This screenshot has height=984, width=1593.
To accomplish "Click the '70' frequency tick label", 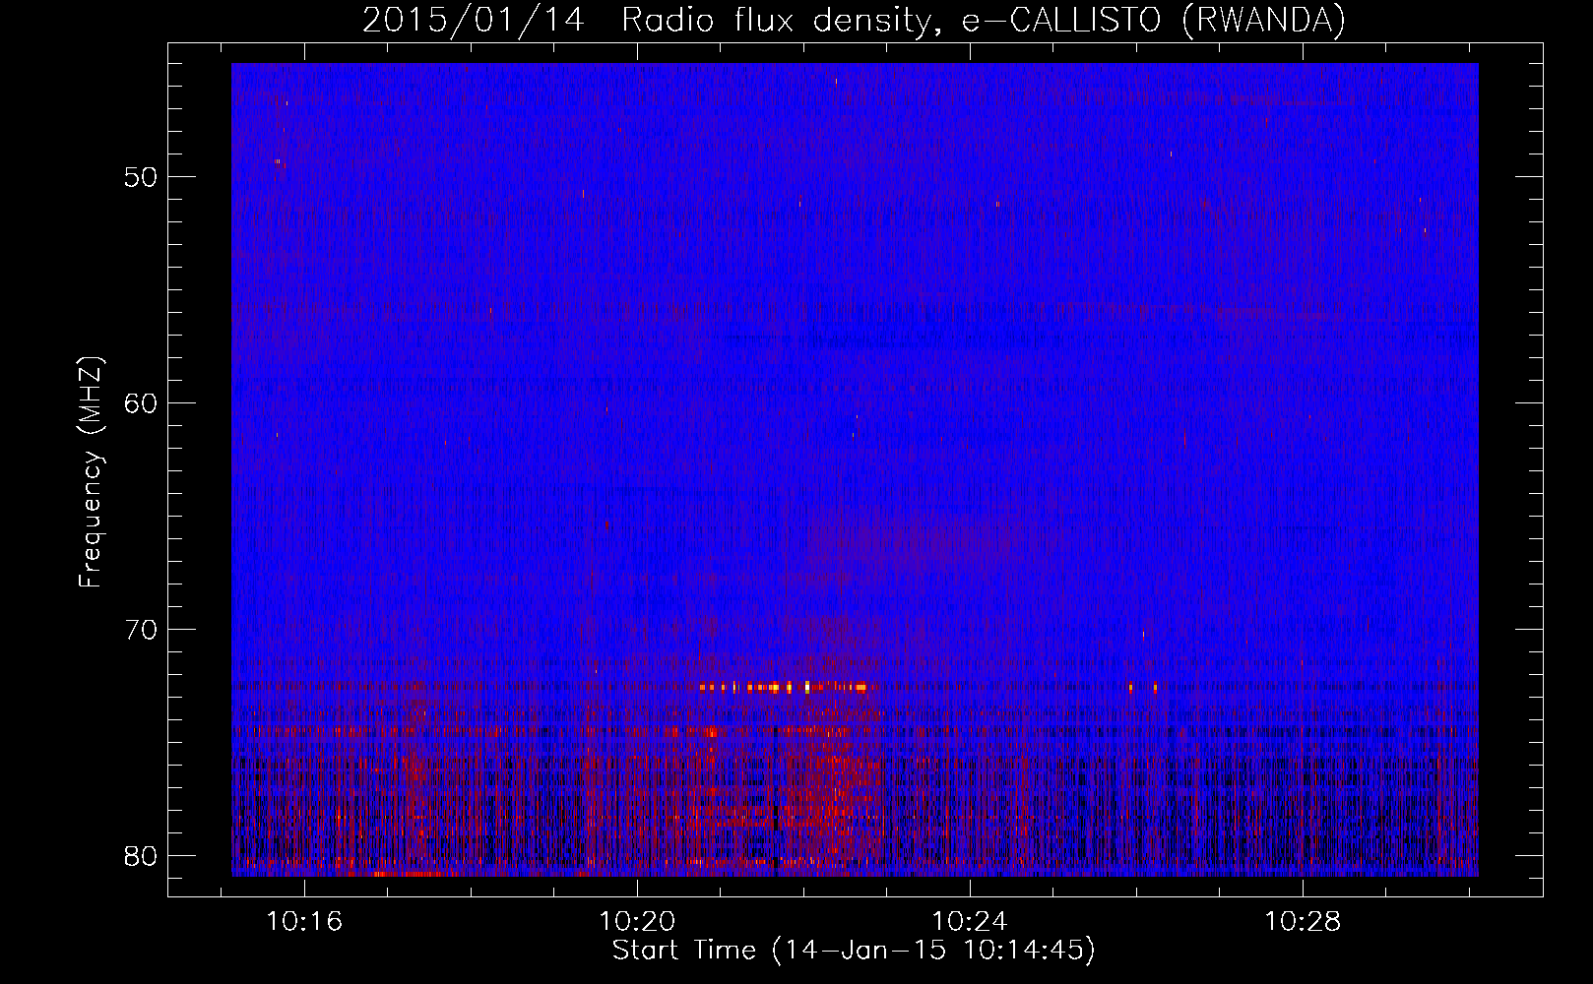I will [x=141, y=630].
